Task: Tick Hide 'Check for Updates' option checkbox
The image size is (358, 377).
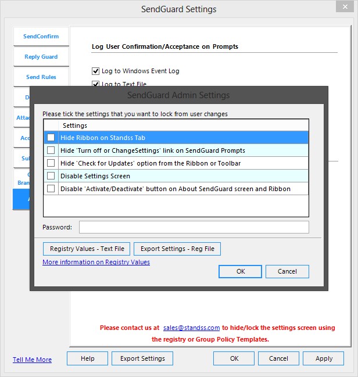Action: click(51, 163)
